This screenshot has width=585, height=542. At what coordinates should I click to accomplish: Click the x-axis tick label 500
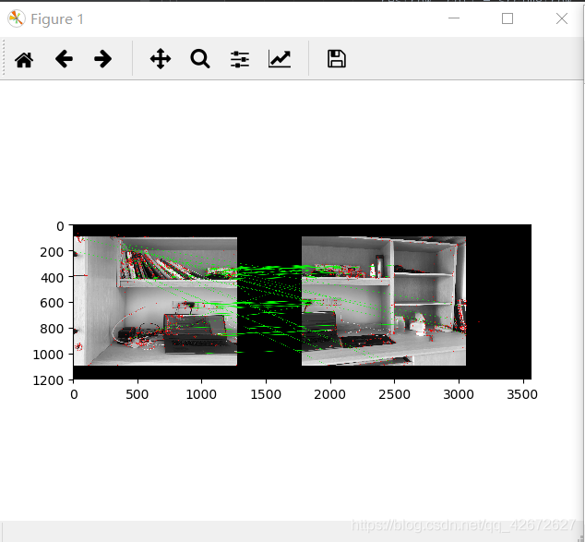137,394
